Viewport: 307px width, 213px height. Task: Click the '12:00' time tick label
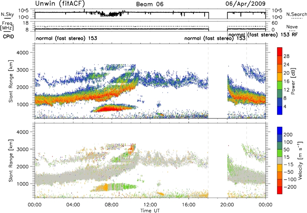point(150,205)
